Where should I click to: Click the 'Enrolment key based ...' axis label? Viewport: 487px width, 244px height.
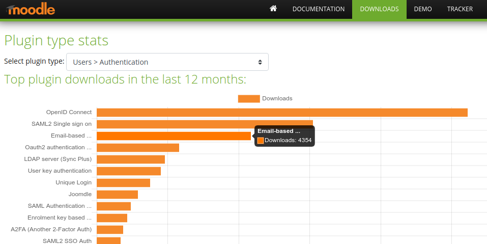(x=60, y=218)
